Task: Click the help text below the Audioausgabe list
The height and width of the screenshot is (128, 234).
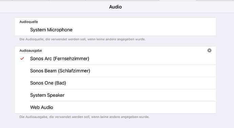Action: pos(84,117)
